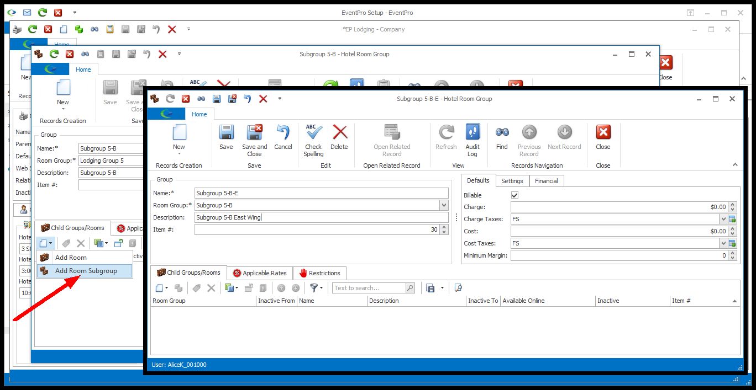Image resolution: width=756 pixels, height=390 pixels.
Task: Select Child Groups/Rooms tab in Subgroup 5-B-E
Action: 189,273
